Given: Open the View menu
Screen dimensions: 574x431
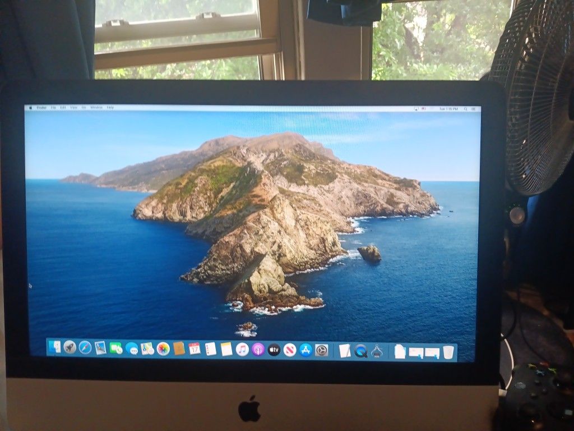Looking at the screenshot, I should [73, 108].
